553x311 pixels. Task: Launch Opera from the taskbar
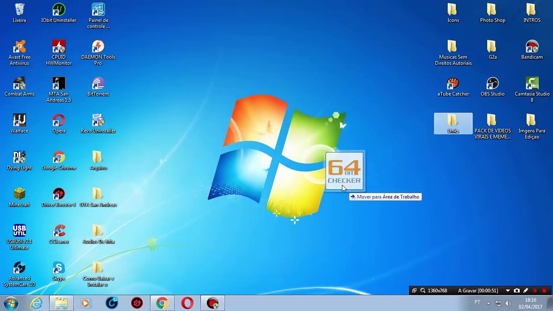[187, 303]
